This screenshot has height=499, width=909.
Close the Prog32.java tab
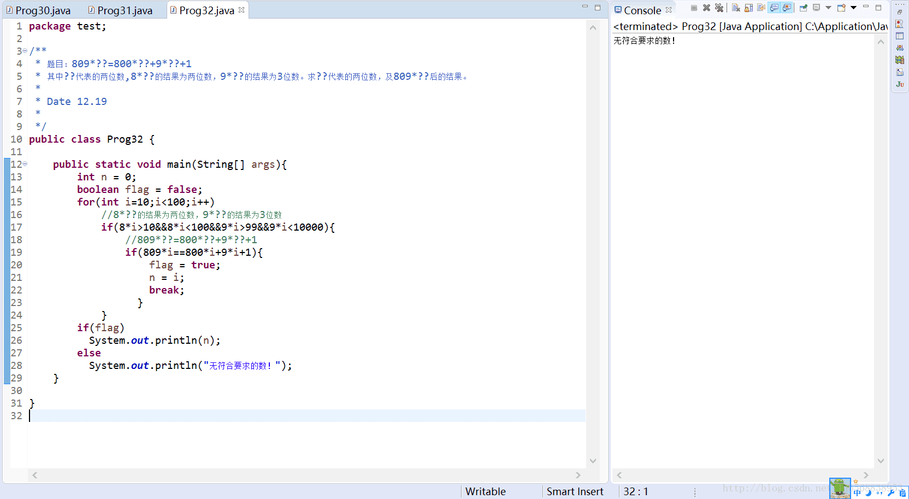pos(241,10)
